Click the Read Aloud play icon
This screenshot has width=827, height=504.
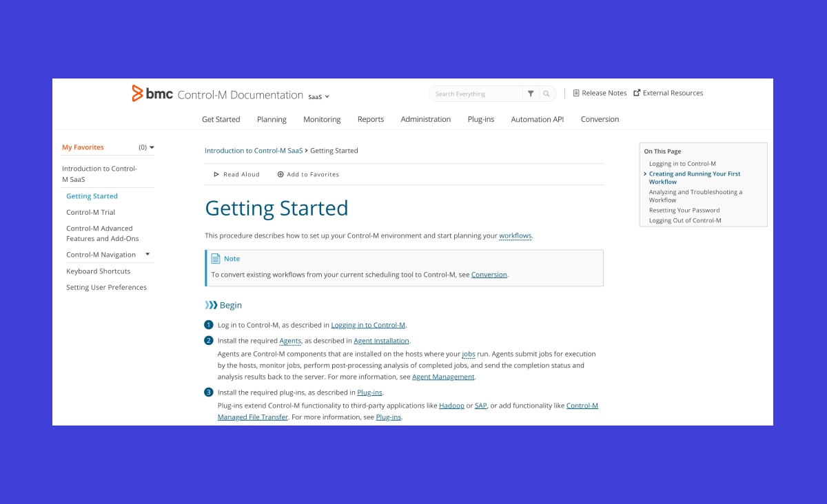tap(217, 174)
